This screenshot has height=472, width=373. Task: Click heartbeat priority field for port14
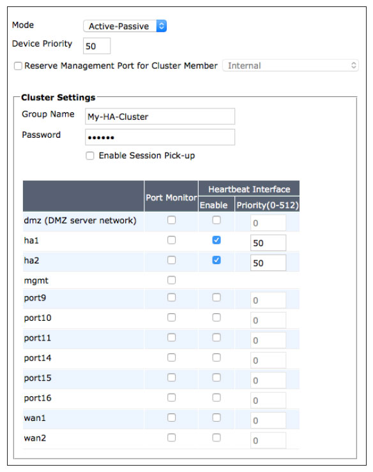268,360
